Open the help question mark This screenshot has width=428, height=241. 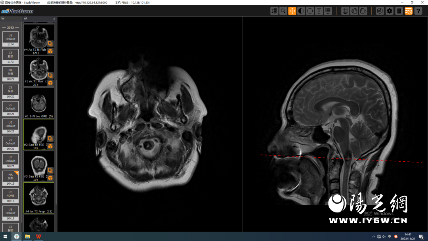pyautogui.click(x=418, y=11)
